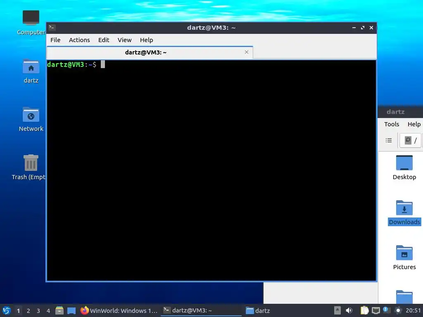Select the Downloads folder in file manager

coord(404,213)
